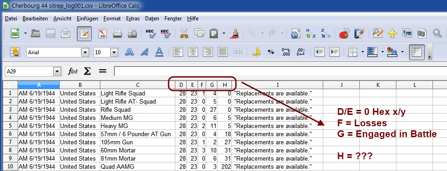The width and height of the screenshot is (447, 171).
Task: Insert a hyperlink
Action: coord(296,33)
